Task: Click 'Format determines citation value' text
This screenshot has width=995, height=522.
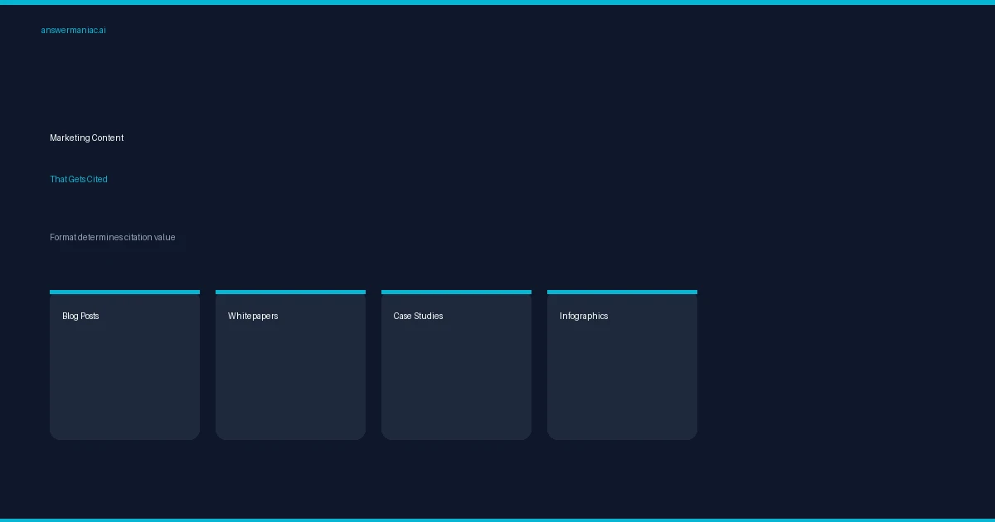Action: pos(113,238)
